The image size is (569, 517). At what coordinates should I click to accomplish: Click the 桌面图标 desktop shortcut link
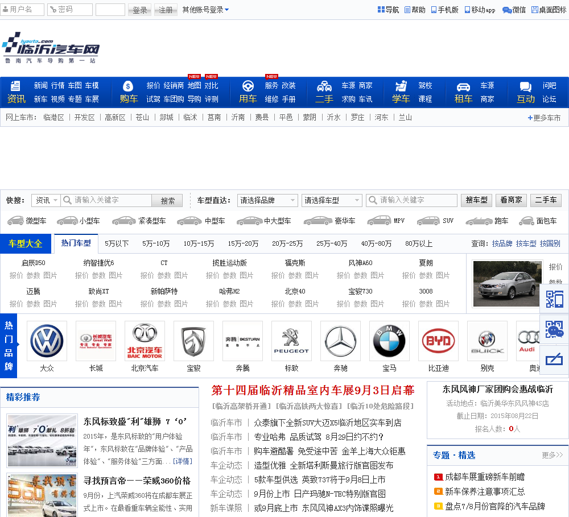[549, 10]
